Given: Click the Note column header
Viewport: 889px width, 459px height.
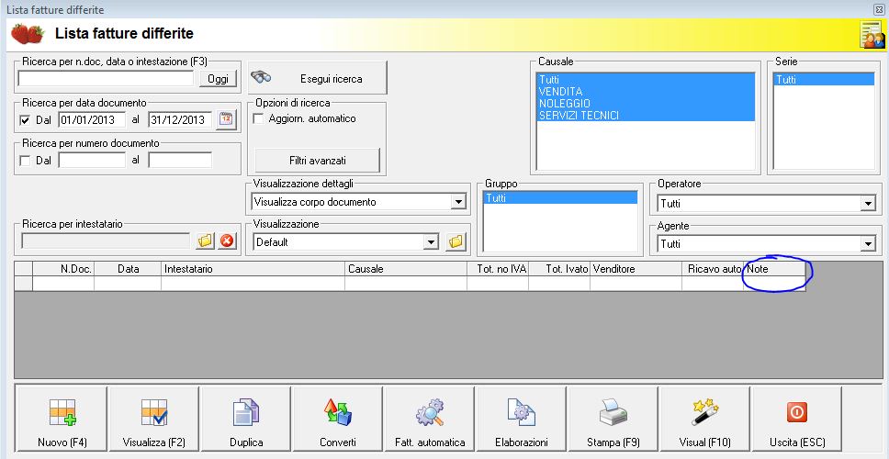Looking at the screenshot, I should 774,269.
